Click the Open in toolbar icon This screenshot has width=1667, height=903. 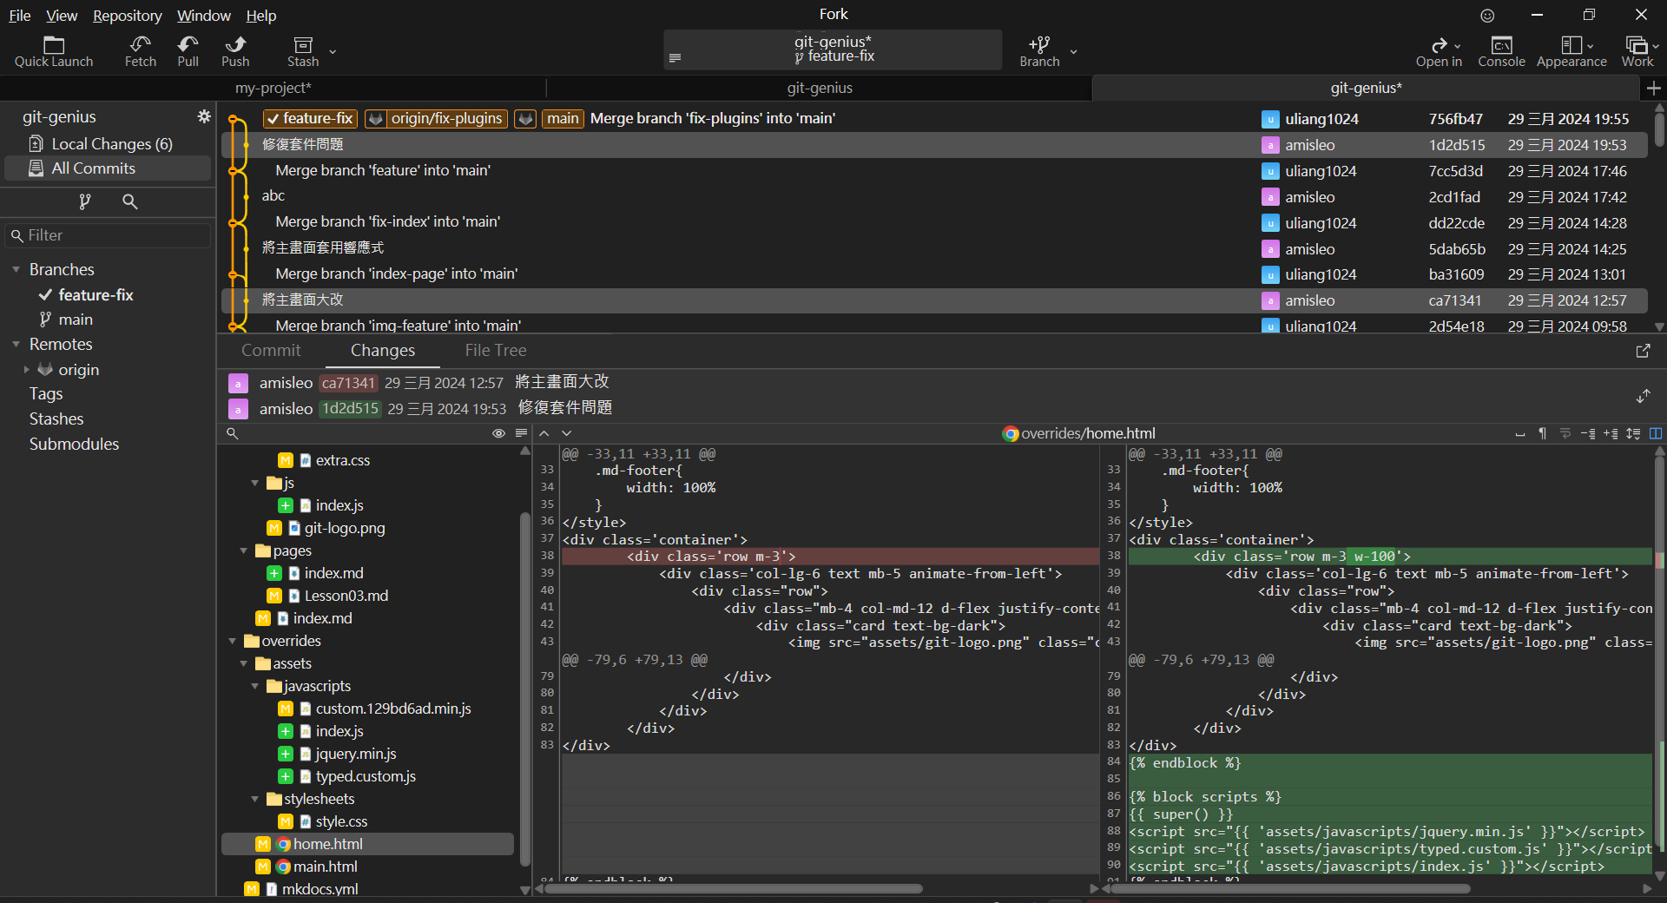point(1439,51)
